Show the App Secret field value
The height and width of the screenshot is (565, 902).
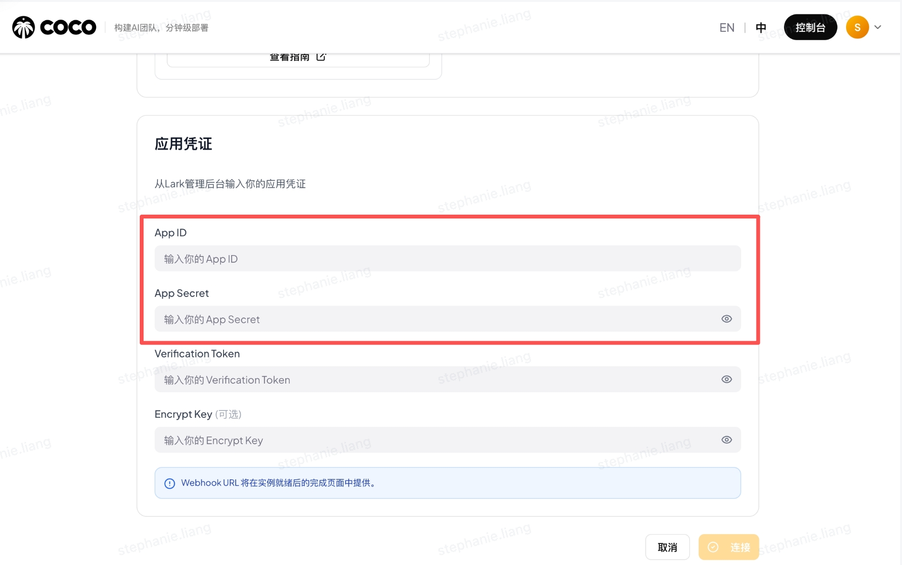[x=727, y=319]
